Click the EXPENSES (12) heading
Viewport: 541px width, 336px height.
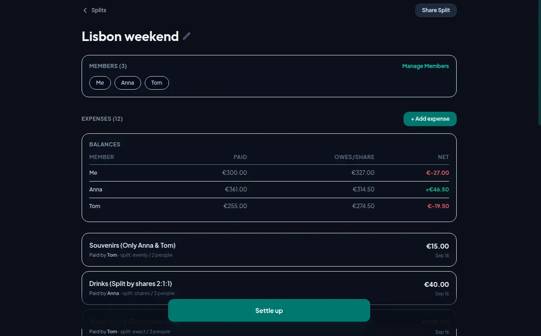click(102, 119)
